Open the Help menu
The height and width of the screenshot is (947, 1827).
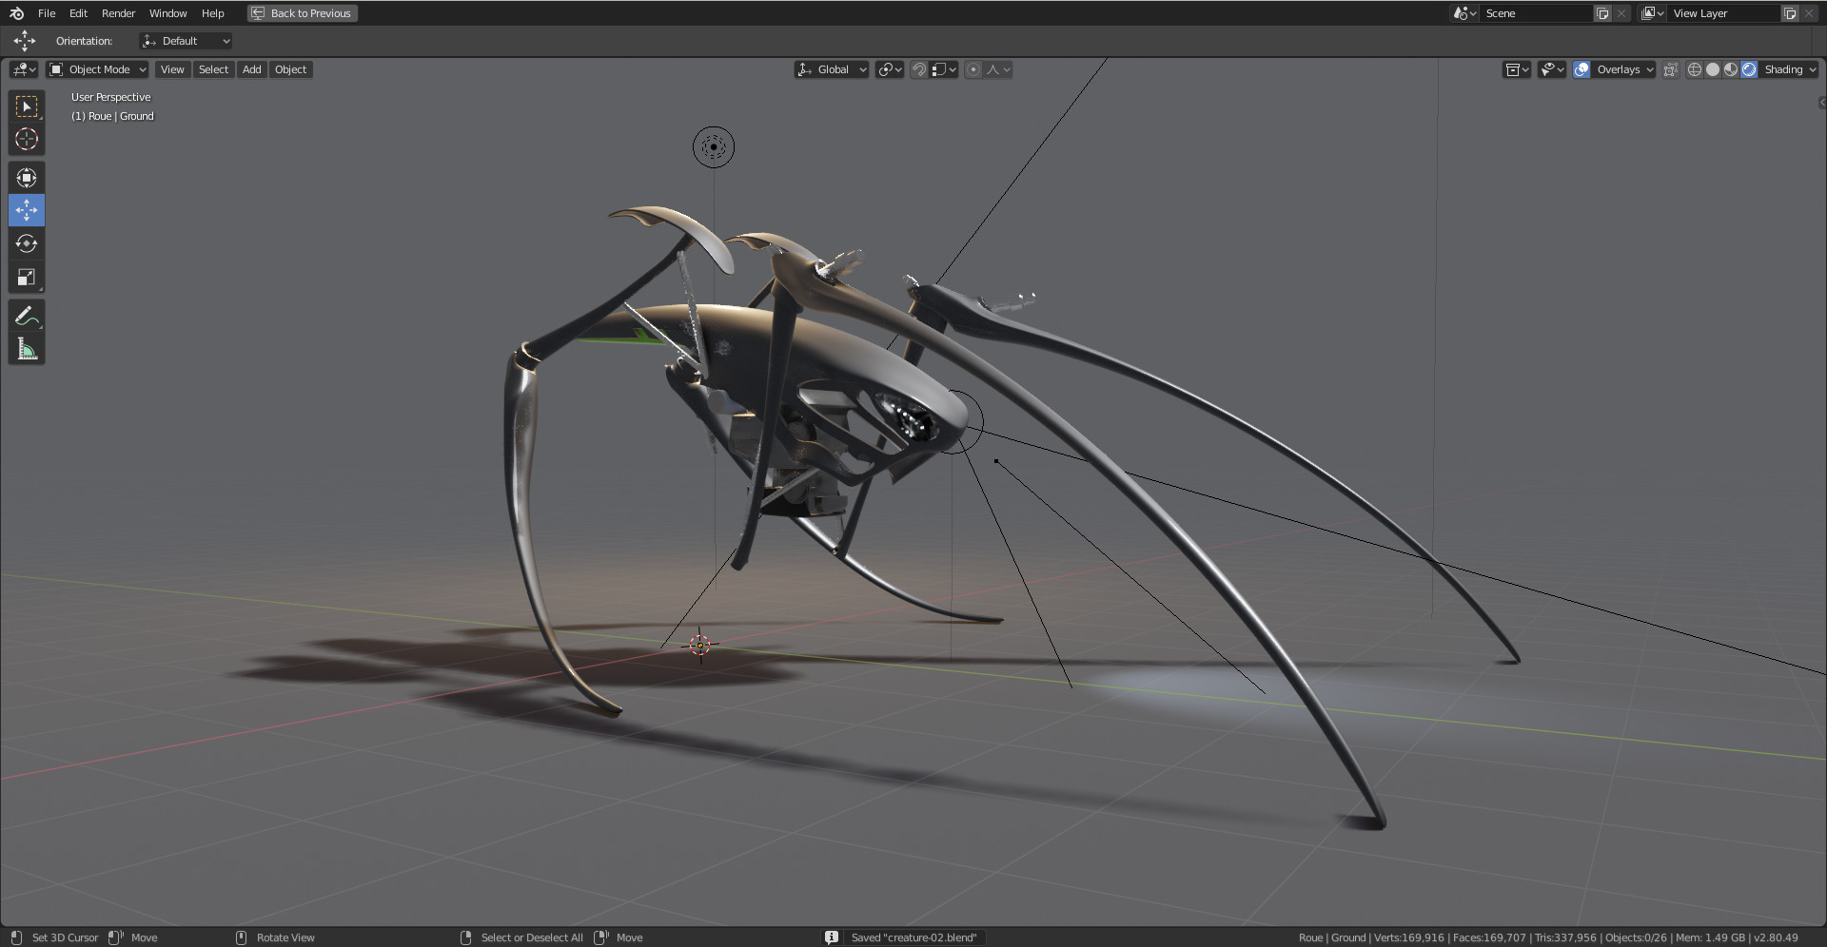click(213, 13)
